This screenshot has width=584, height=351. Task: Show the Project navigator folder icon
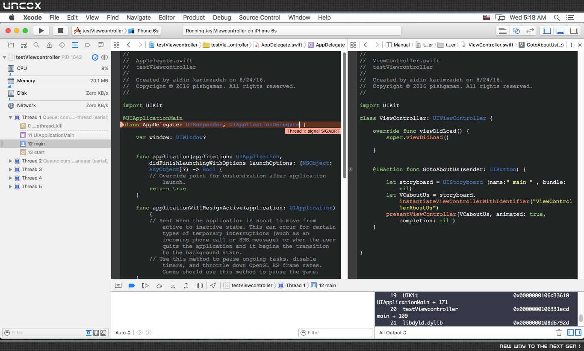(x=11, y=45)
